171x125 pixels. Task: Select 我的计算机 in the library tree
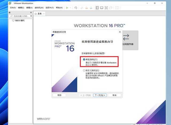18,21
